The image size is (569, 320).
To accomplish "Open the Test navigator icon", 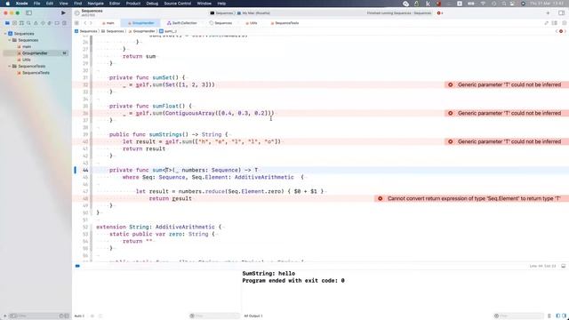I will tap(43, 23).
